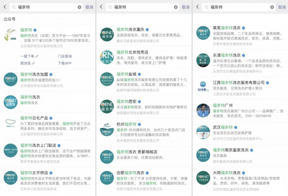
Task: Open the calla lily avatar of 福奈特 account
Action: point(11,35)
